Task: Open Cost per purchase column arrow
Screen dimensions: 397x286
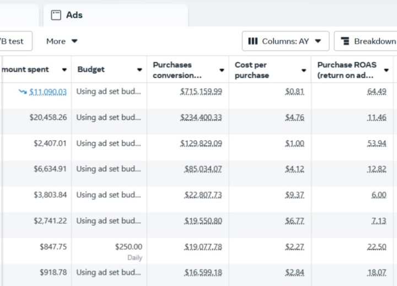Action: click(x=304, y=70)
